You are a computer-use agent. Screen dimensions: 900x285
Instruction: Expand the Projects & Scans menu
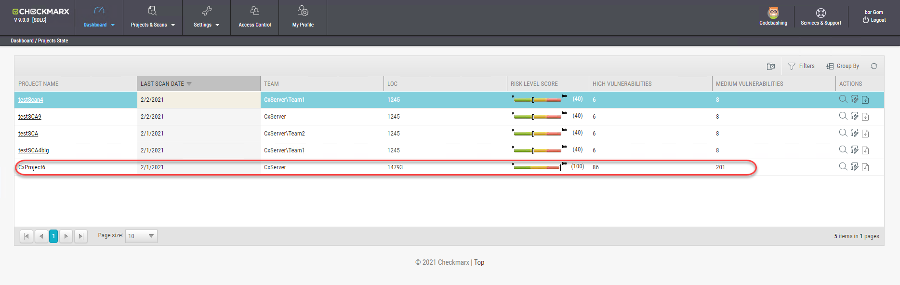[152, 17]
